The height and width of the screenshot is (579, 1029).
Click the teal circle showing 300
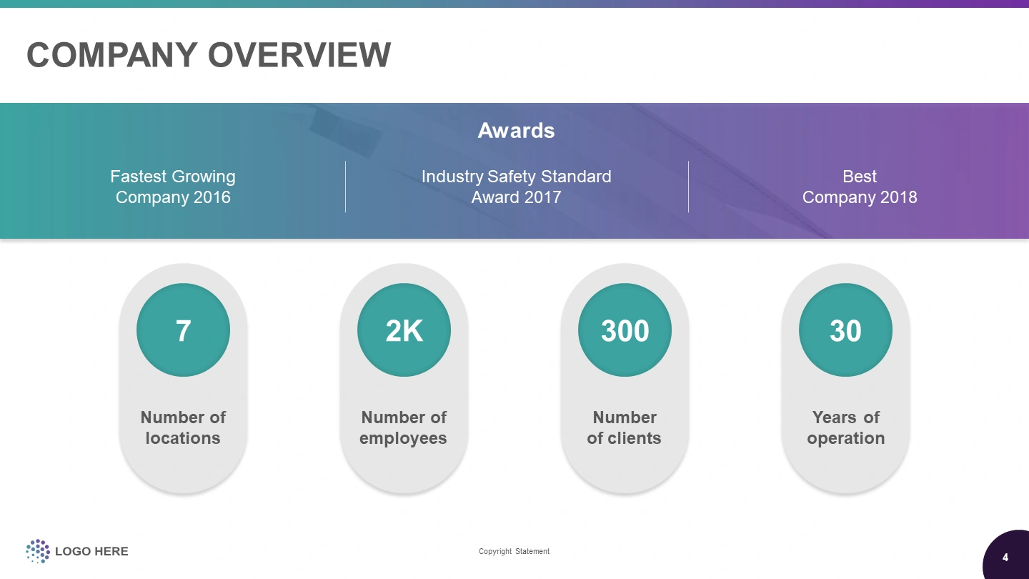pyautogui.click(x=625, y=330)
